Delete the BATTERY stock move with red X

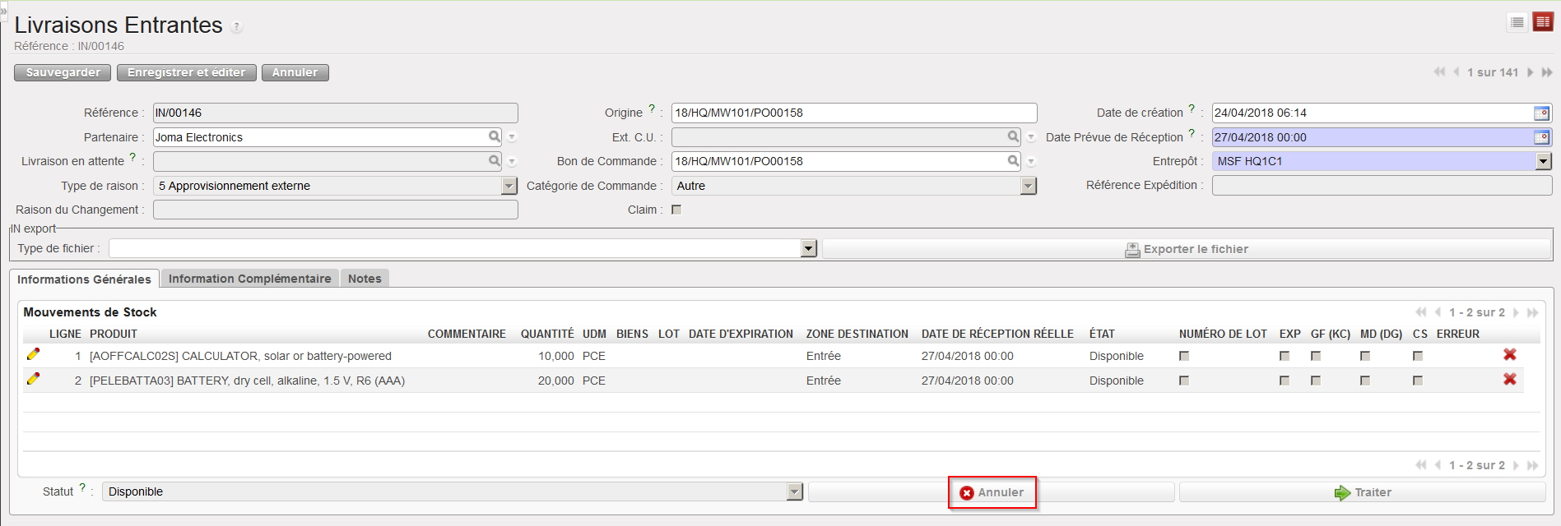pyautogui.click(x=1509, y=380)
